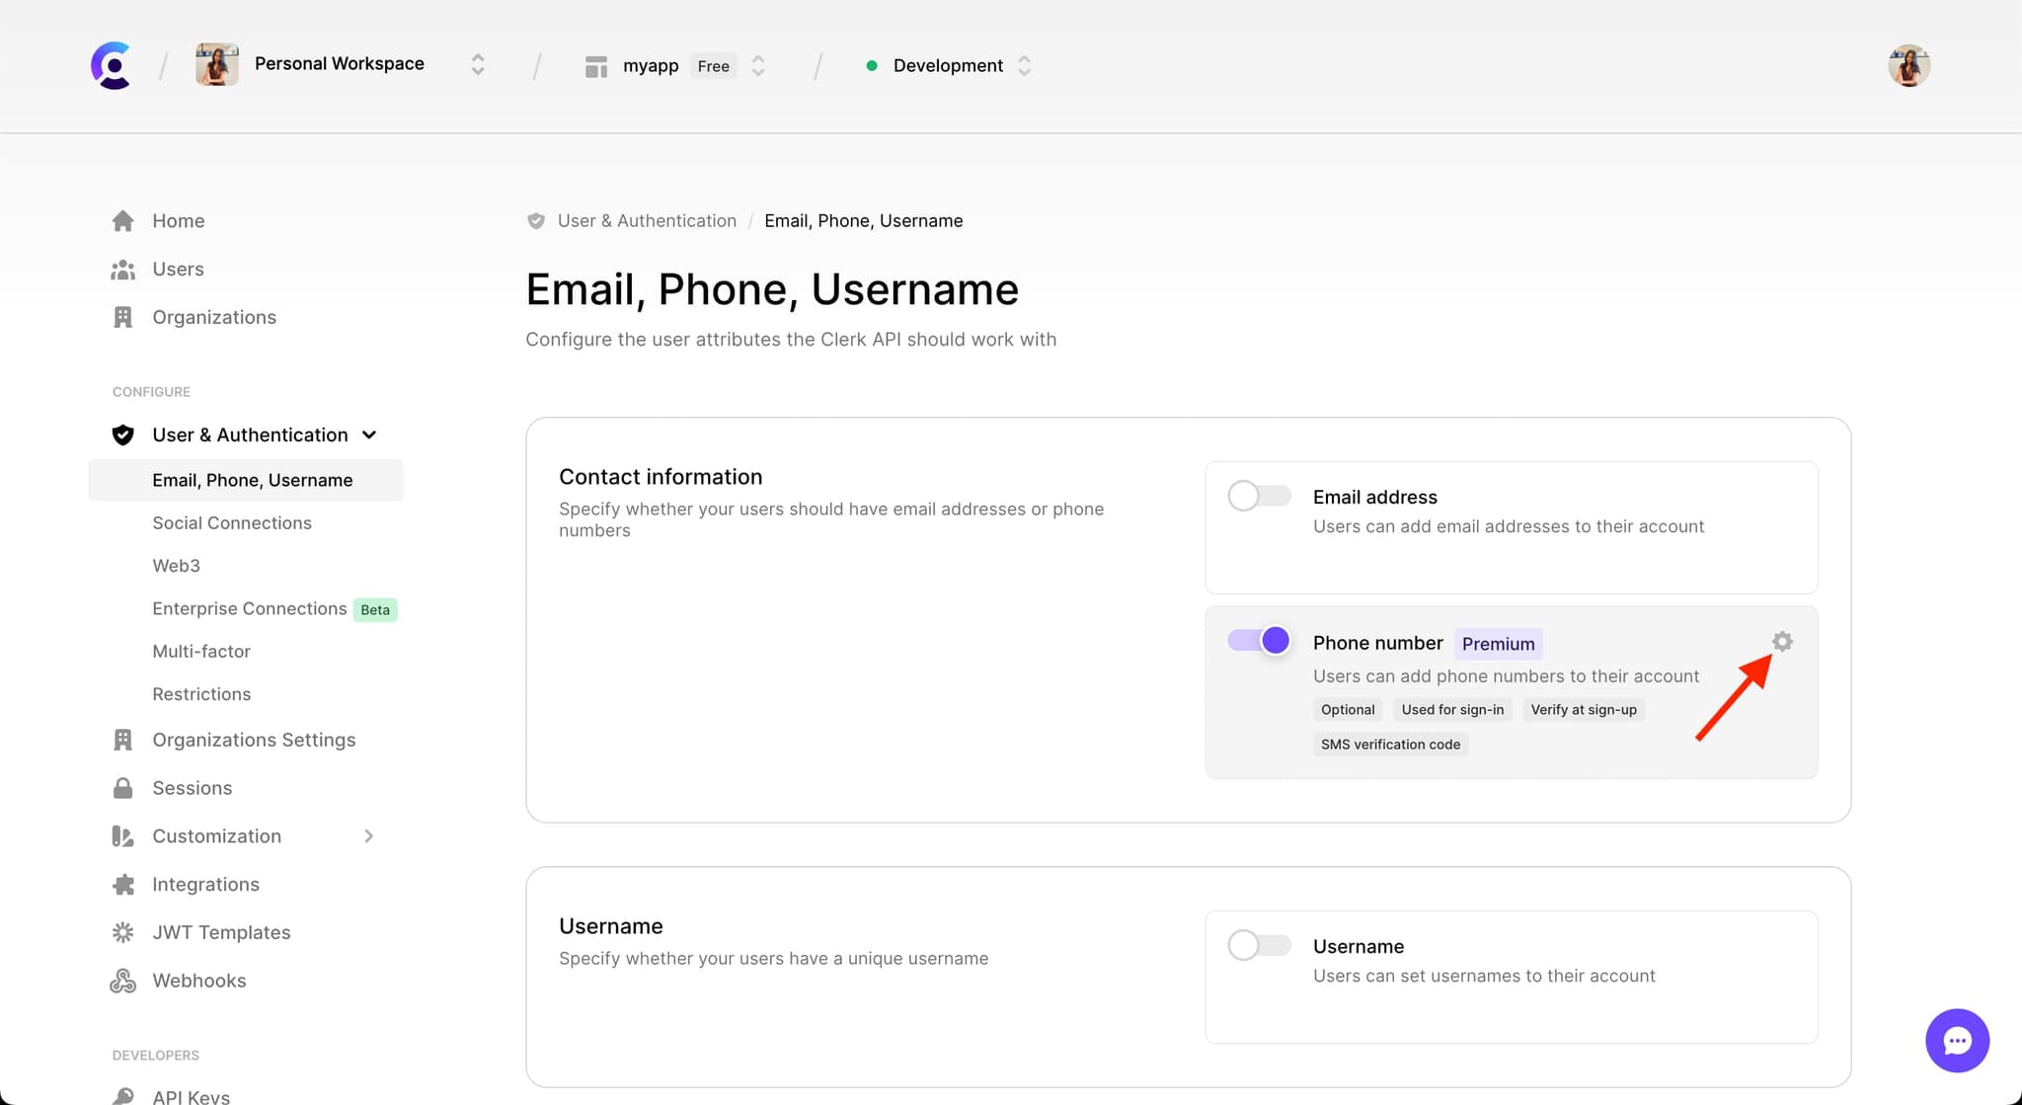Click the Webhooks icon
Image resolution: width=2022 pixels, height=1105 pixels.
pyautogui.click(x=122, y=981)
